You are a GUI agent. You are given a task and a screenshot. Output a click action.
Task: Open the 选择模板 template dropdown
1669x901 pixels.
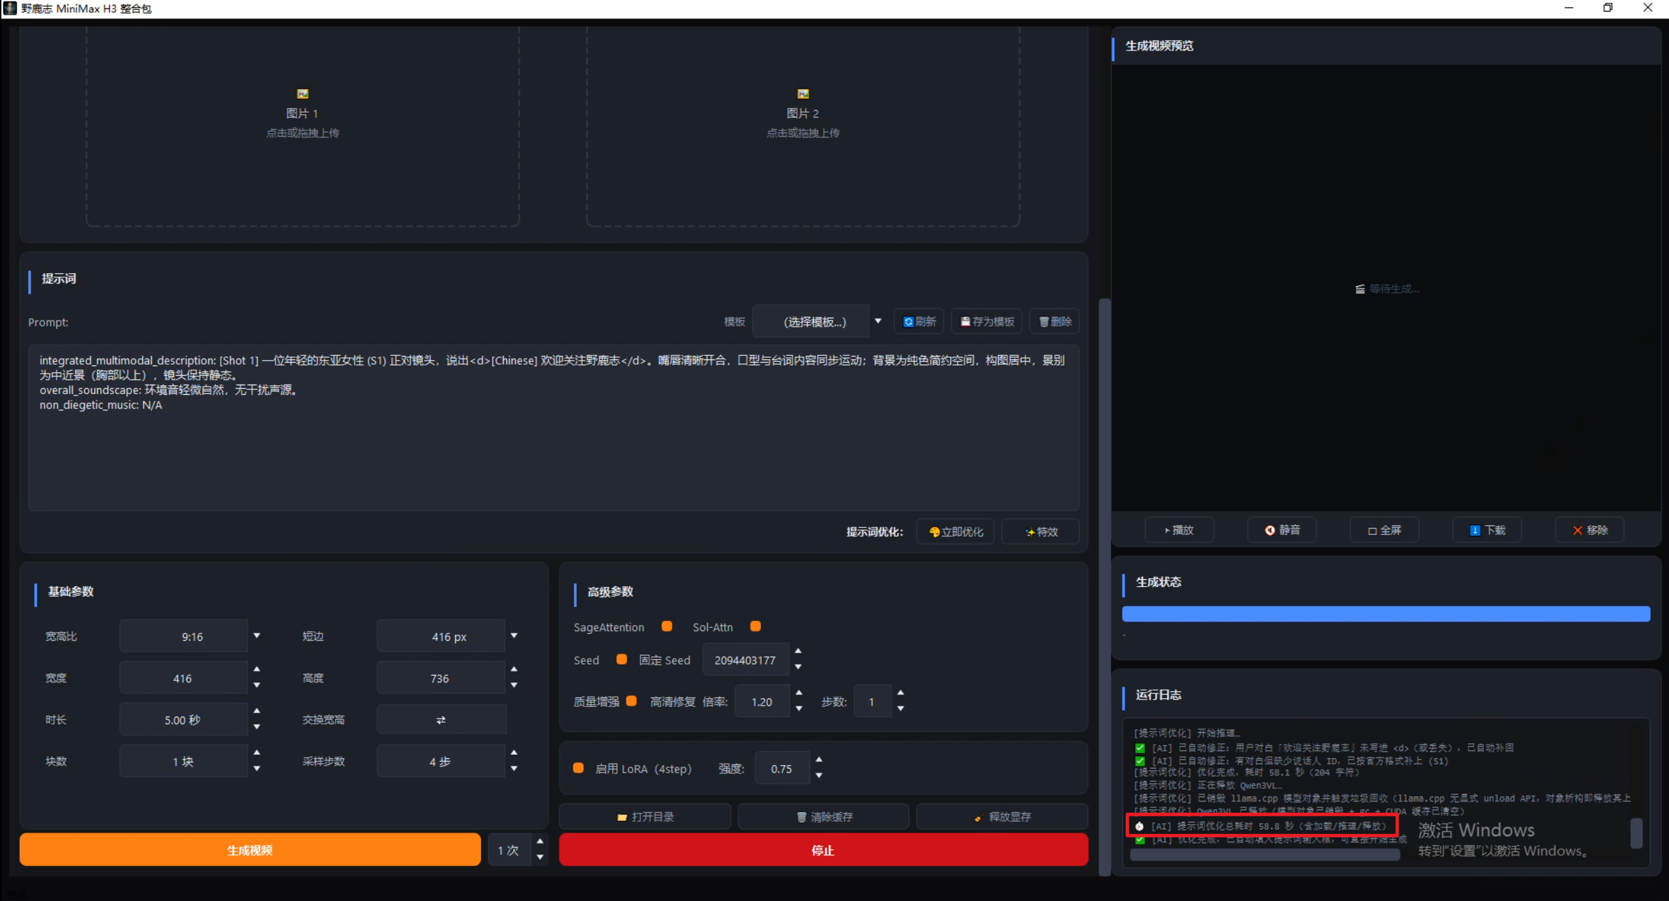pos(818,322)
